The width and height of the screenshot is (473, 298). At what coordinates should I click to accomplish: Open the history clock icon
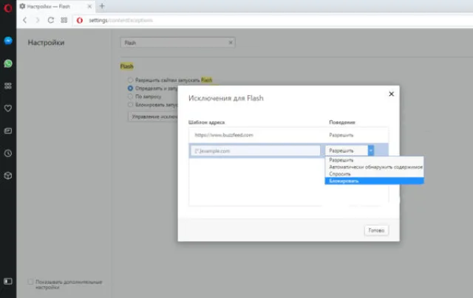pos(8,153)
